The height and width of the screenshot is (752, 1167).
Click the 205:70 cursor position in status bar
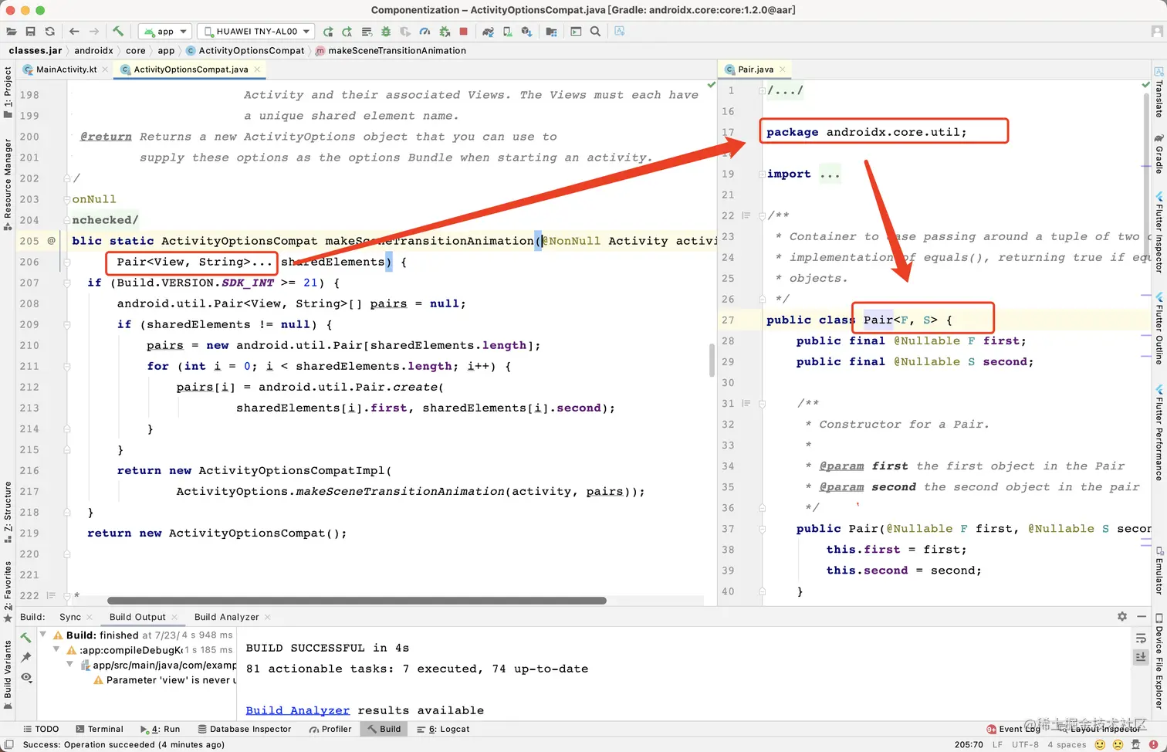click(x=969, y=744)
